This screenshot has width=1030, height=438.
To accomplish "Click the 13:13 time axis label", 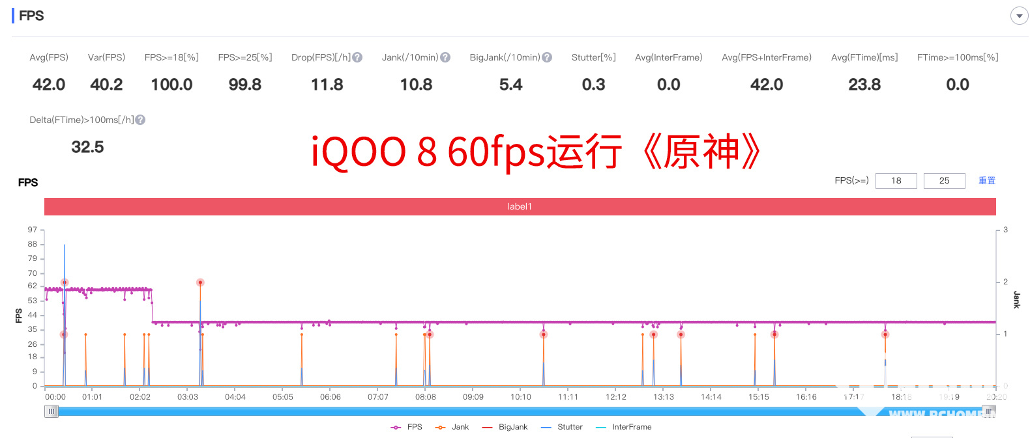I will 664,397.
